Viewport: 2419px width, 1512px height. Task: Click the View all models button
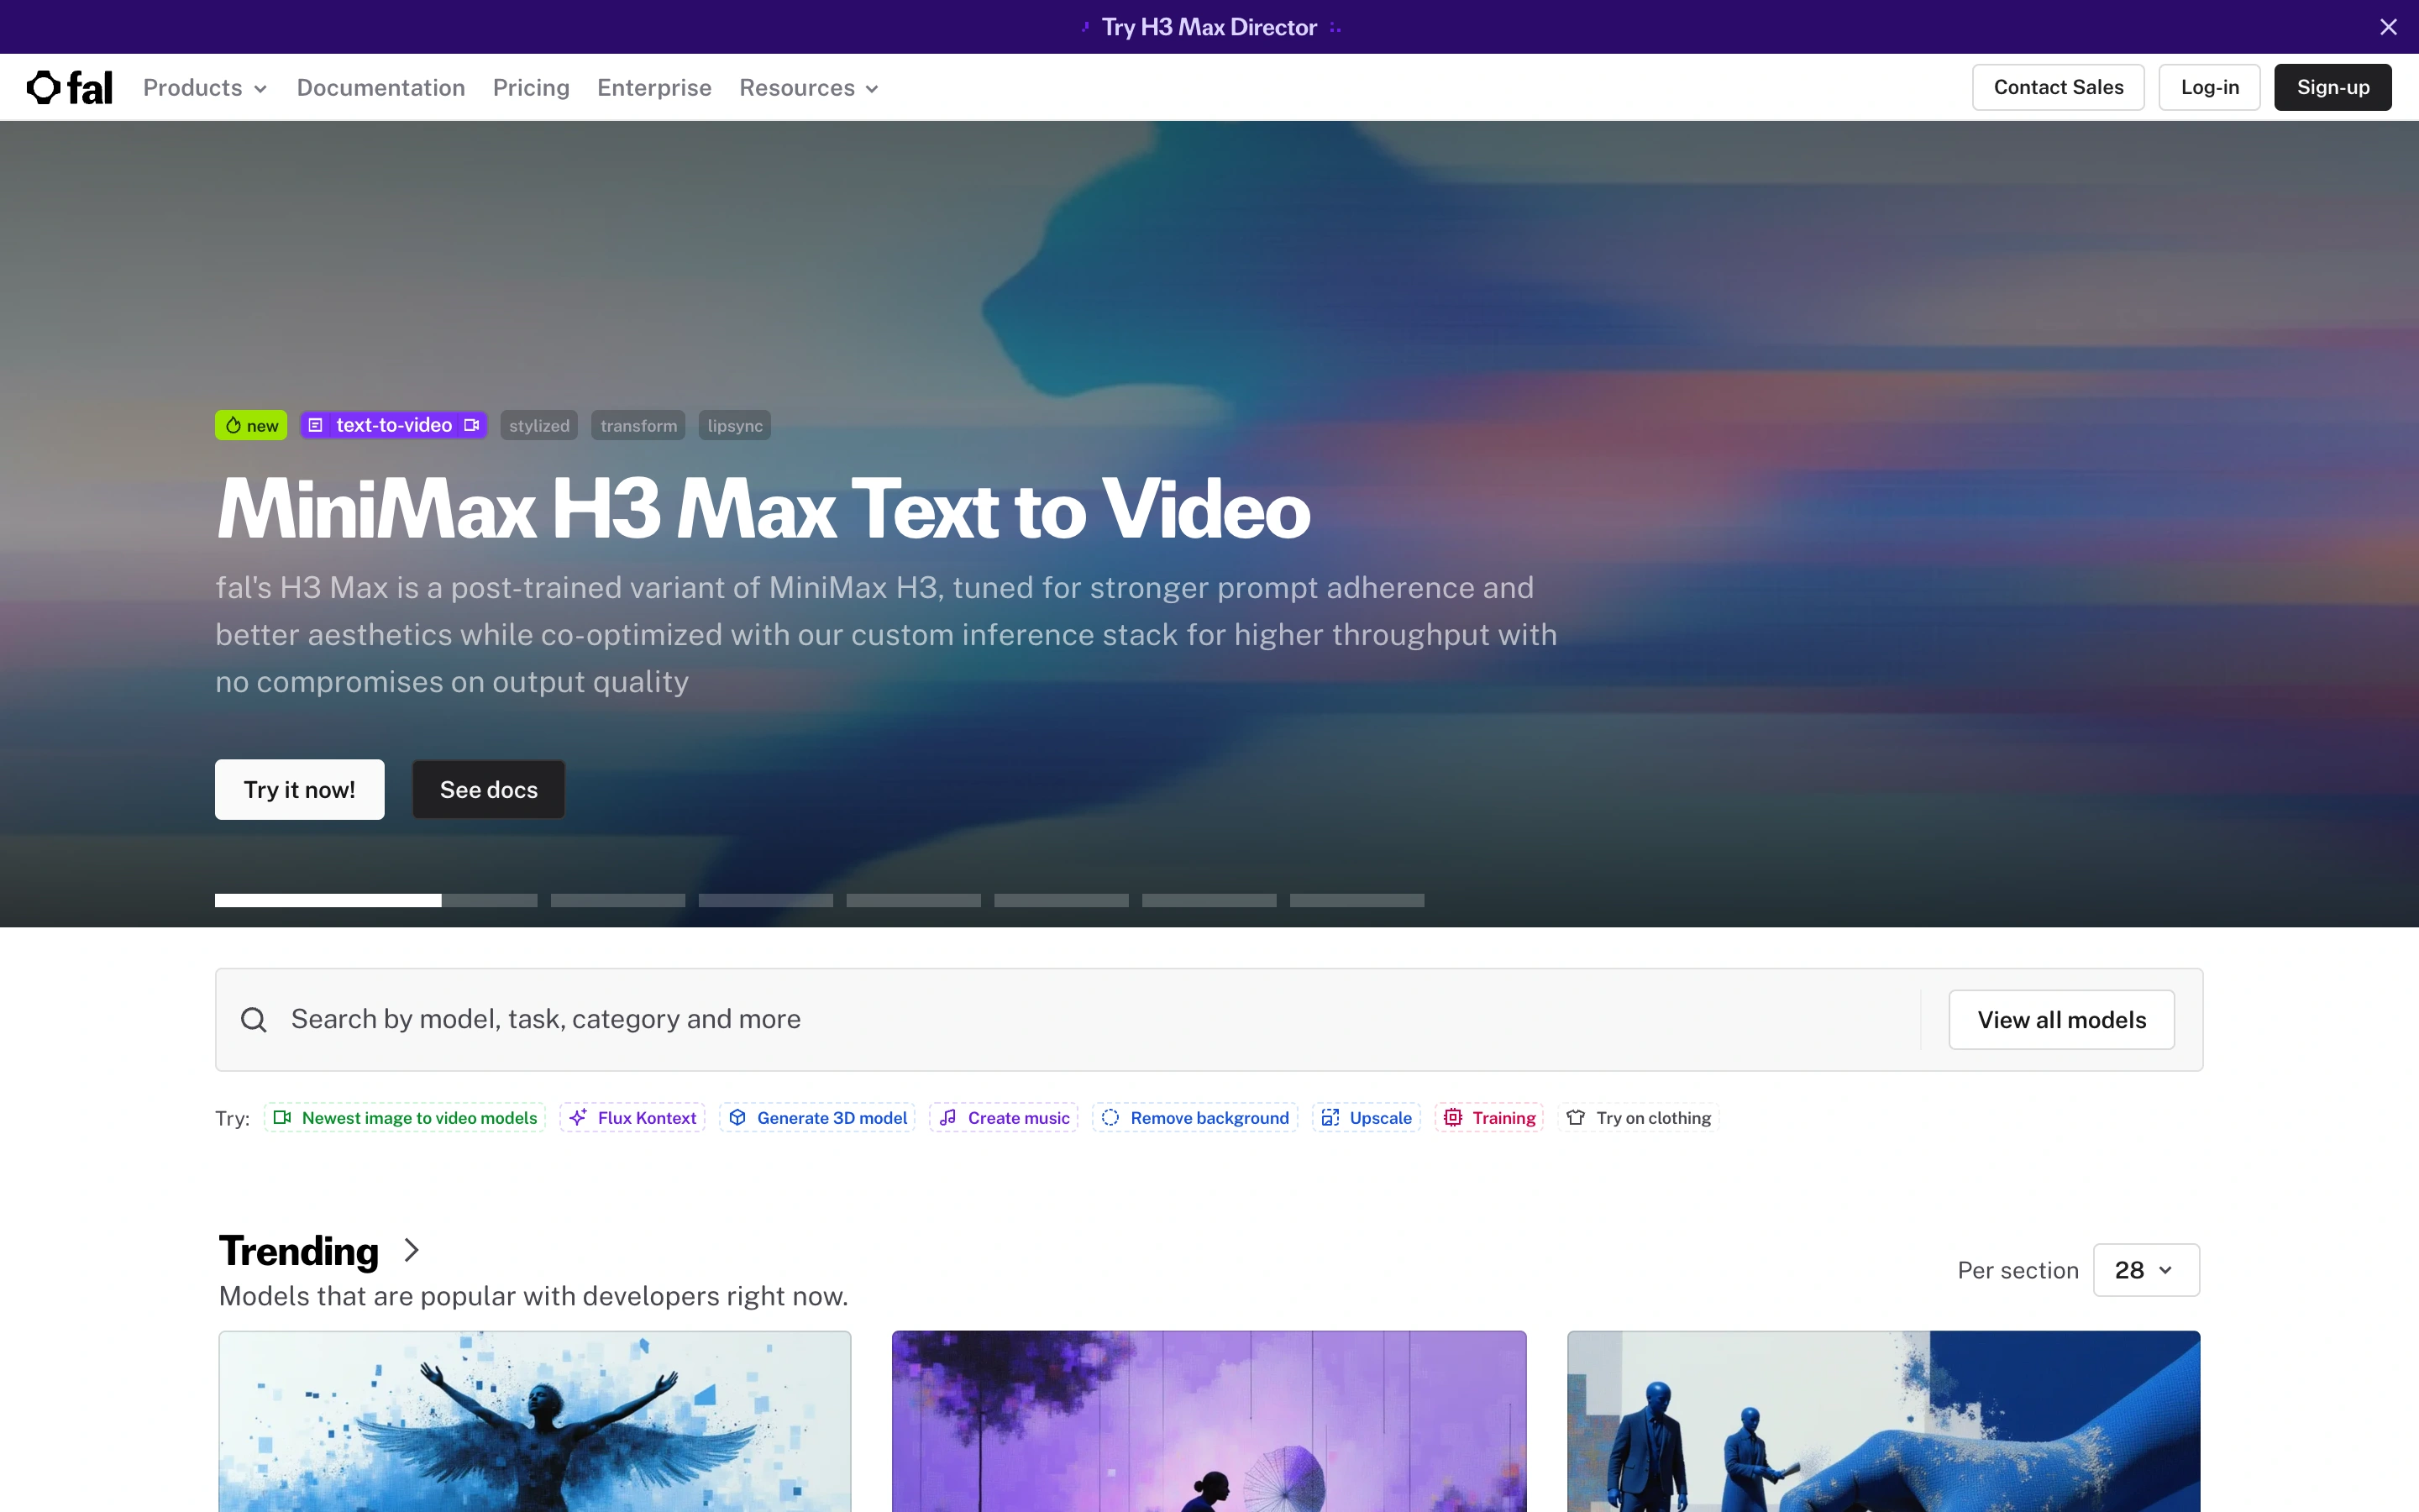[2061, 1019]
